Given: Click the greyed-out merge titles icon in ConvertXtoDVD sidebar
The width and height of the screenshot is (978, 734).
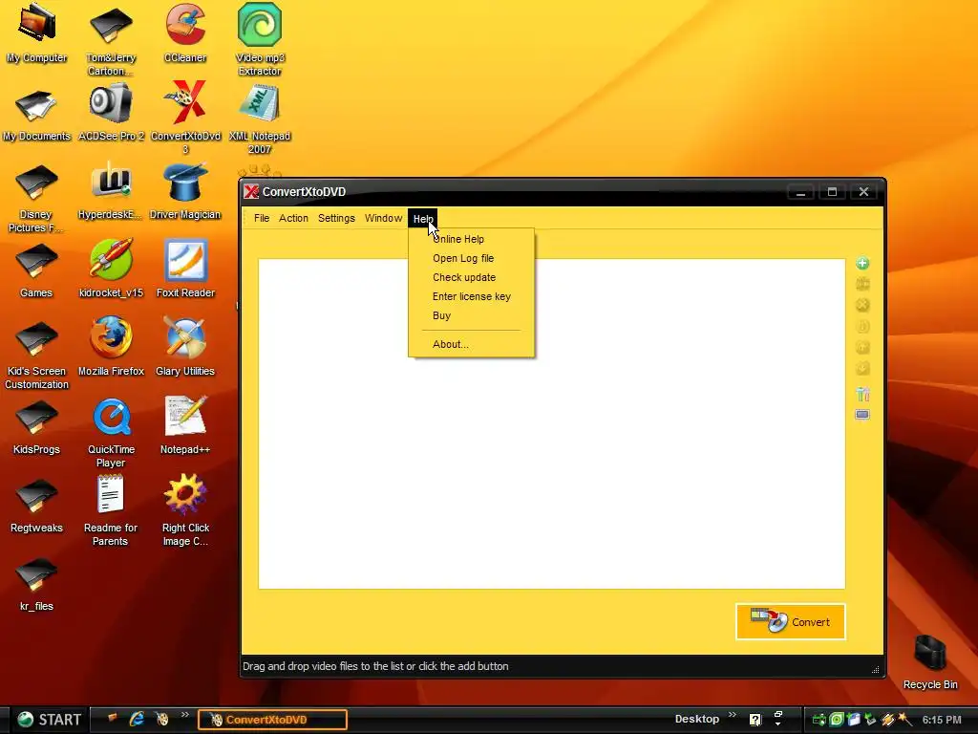Looking at the screenshot, I should pos(862,284).
